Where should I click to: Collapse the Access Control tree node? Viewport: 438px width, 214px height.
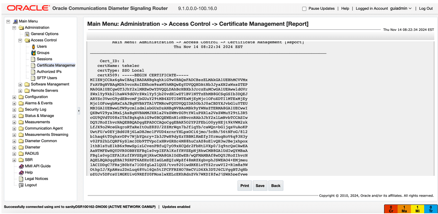tap(20, 40)
